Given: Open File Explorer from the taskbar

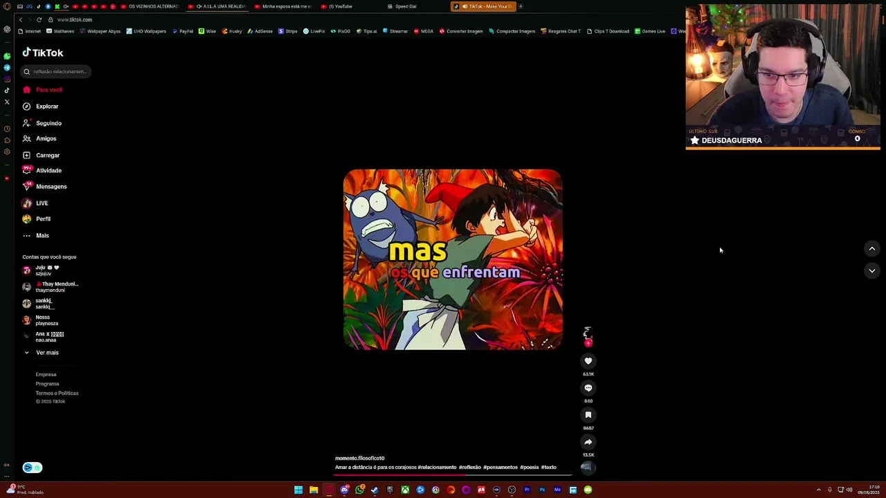Looking at the screenshot, I should tap(314, 490).
